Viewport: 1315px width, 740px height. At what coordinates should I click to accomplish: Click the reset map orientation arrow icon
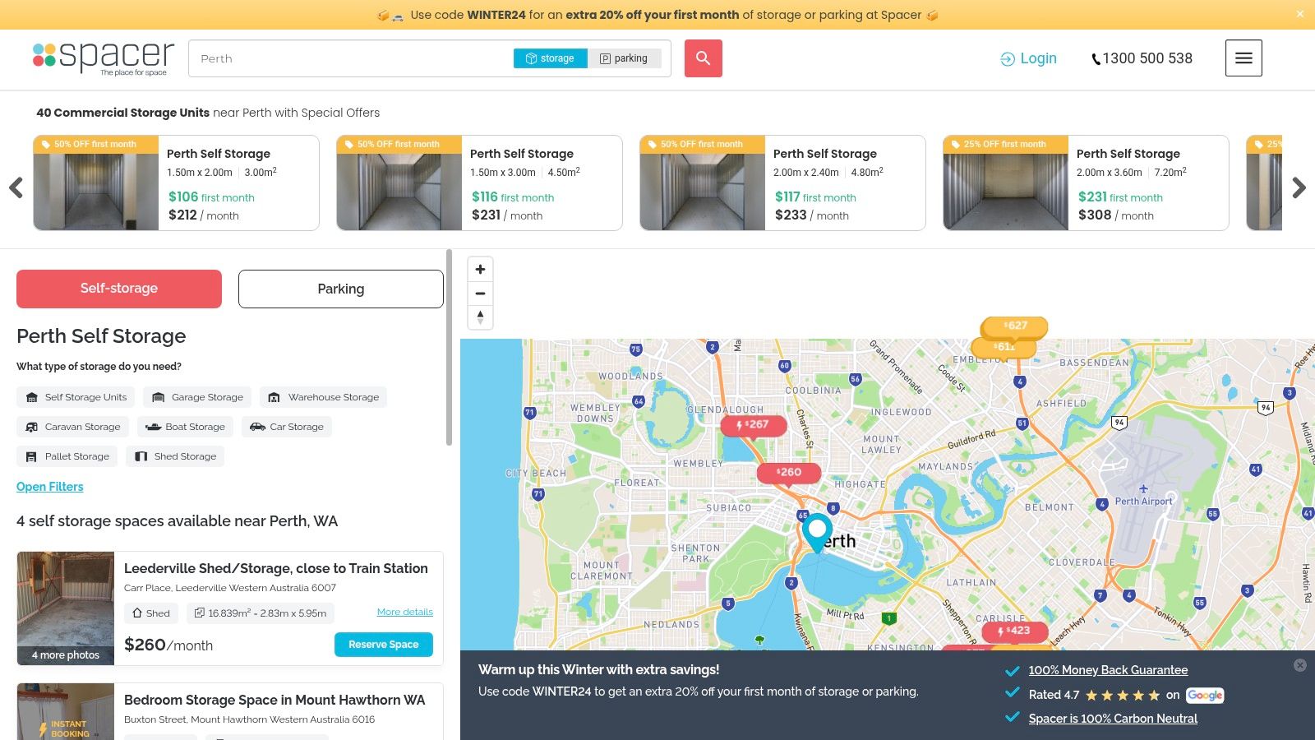(480, 317)
